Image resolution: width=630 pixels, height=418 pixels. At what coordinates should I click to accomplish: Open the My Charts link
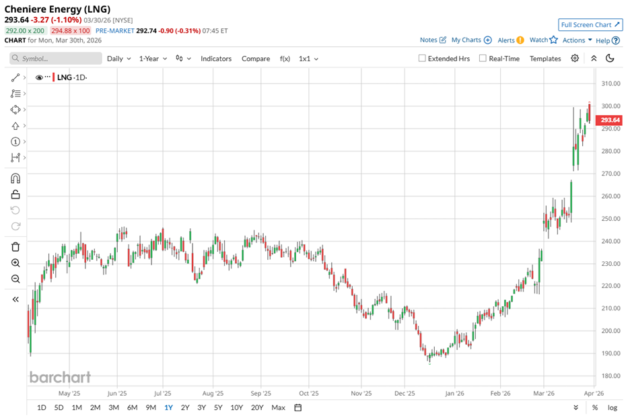[x=470, y=40]
